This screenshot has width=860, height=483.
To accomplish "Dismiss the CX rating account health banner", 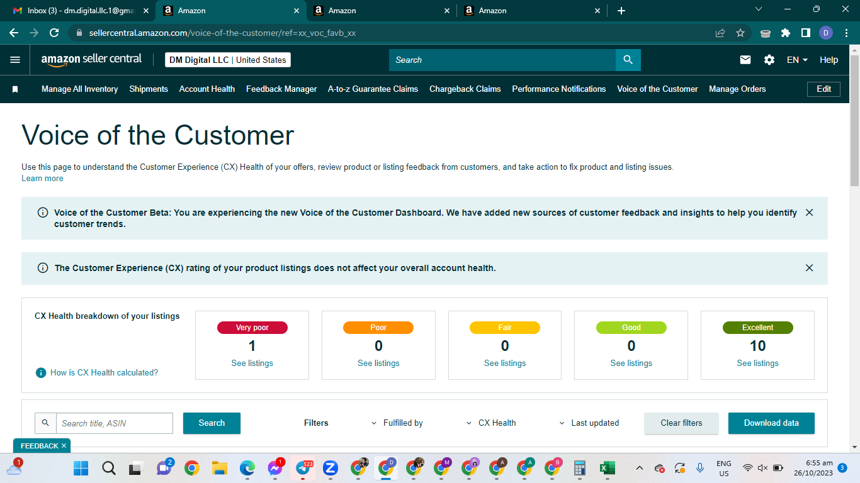I will coord(810,268).
